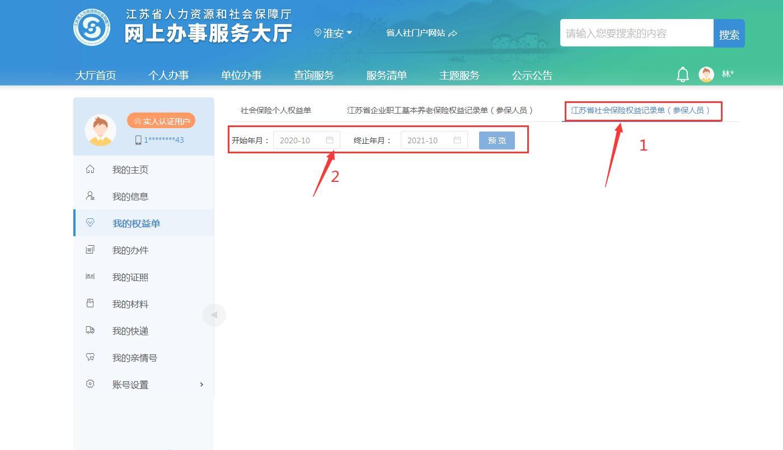This screenshot has height=450, width=783.
Task: Click the site logo emblem
Action: (x=92, y=27)
